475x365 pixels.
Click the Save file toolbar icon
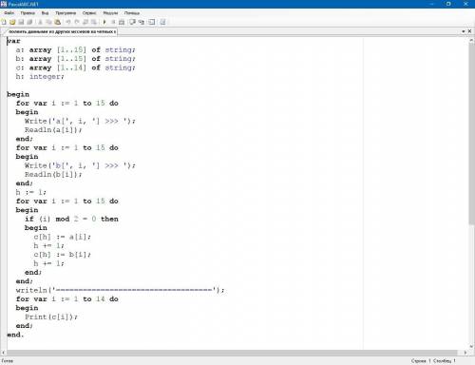[21, 22]
